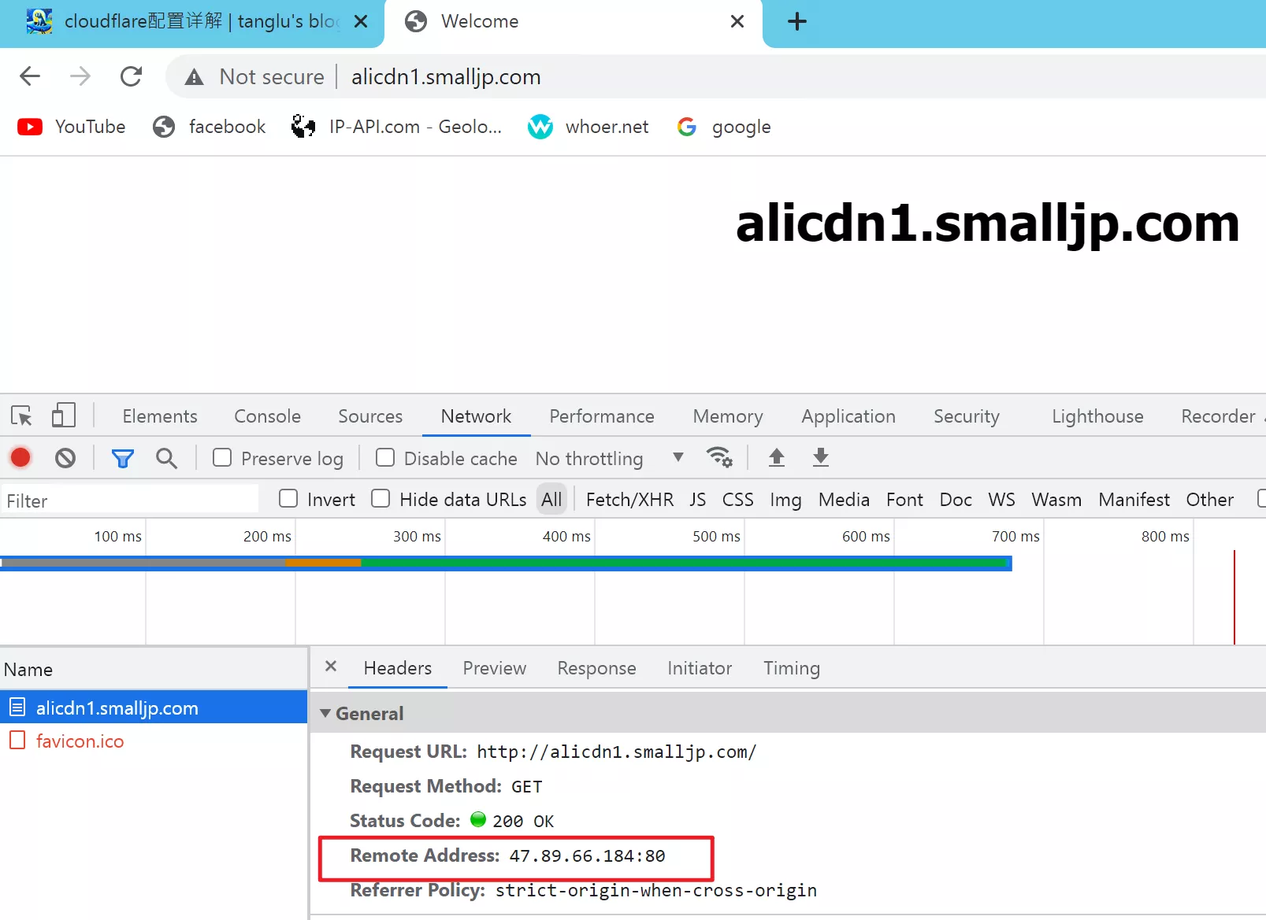1266x920 pixels.
Task: Select favicon.ico request in list
Action: 80,741
